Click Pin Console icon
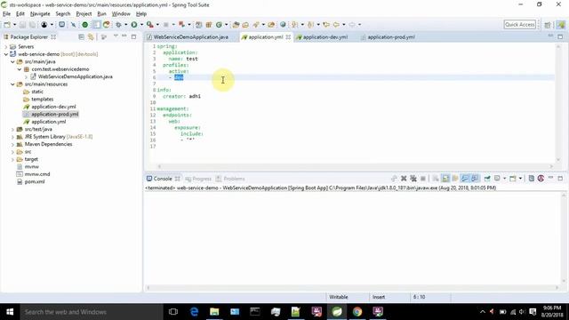The height and width of the screenshot is (320, 569). tap(487, 179)
